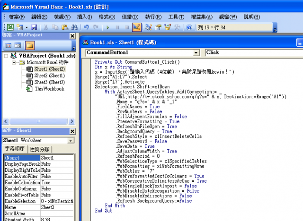Click the Undo arrow icon
Screen dimensions: 303x221
point(86,27)
